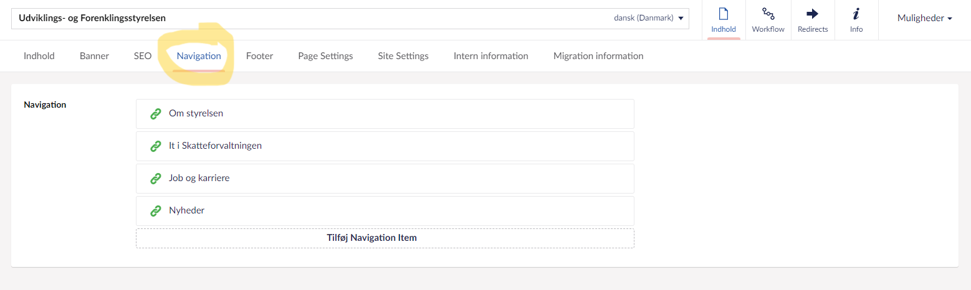Click the page name input field
The image size is (971, 290).
tap(312, 18)
